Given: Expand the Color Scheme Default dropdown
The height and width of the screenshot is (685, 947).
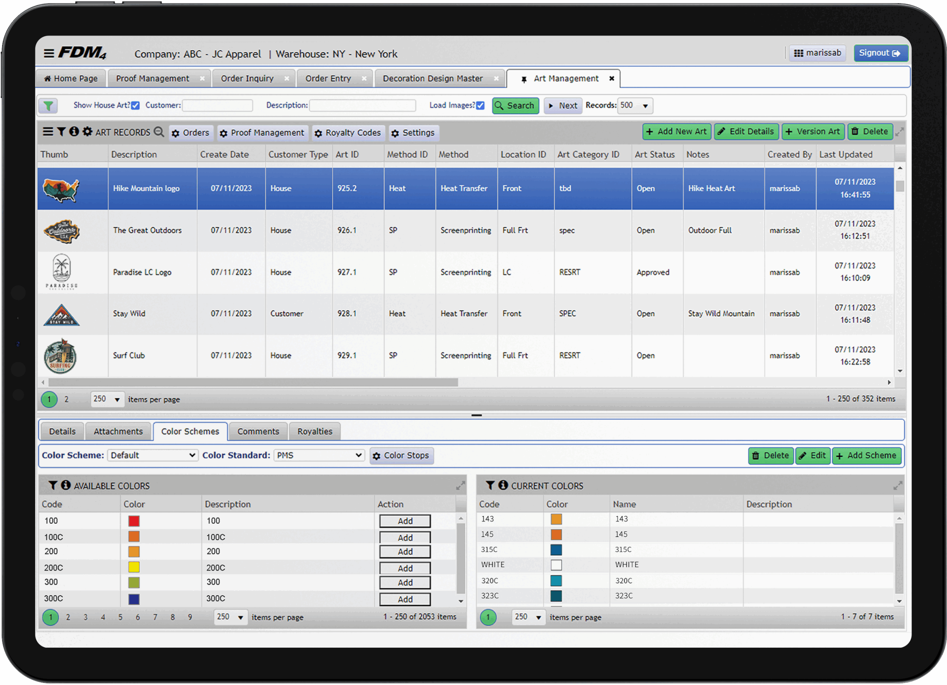Looking at the screenshot, I should pyautogui.click(x=152, y=455).
